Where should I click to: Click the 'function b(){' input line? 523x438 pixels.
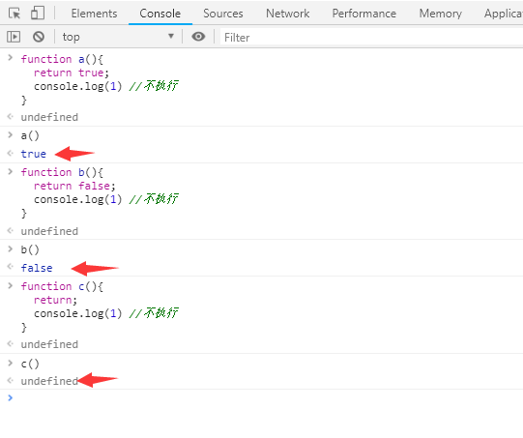[62, 172]
